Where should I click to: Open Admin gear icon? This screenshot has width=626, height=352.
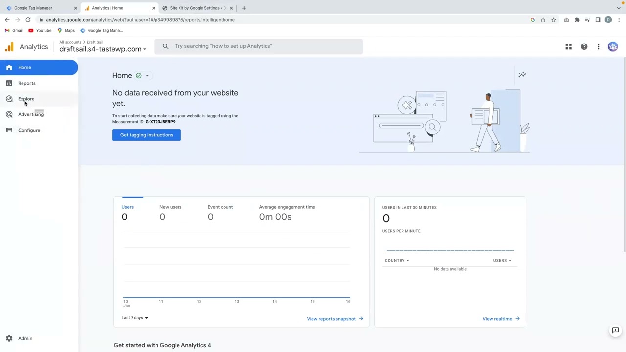click(x=9, y=338)
